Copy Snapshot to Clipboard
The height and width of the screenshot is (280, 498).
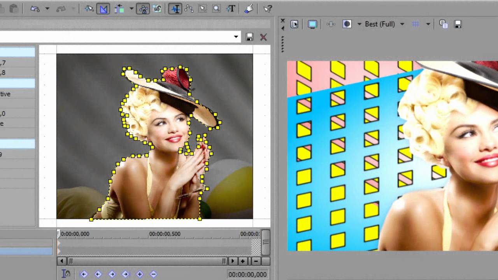click(444, 24)
